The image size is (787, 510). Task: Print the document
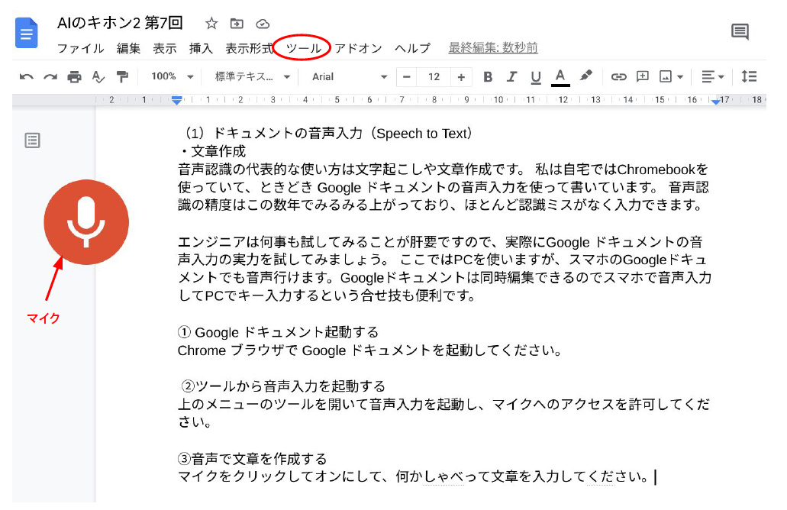(74, 77)
